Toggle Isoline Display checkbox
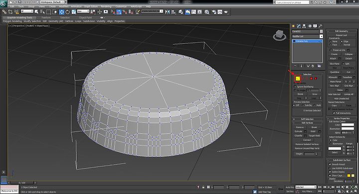 [330, 172]
